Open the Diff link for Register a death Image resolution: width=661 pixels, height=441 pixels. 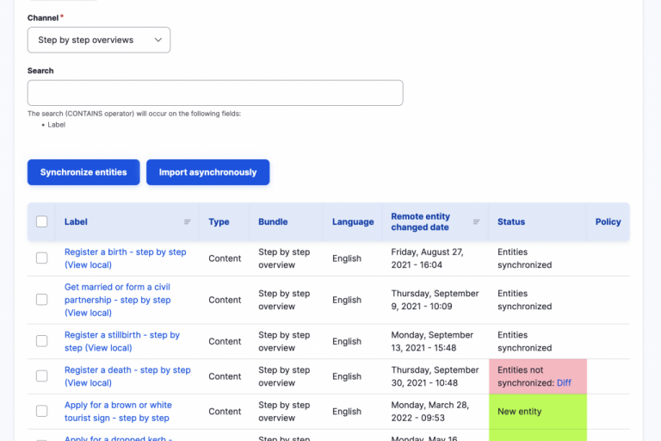pyautogui.click(x=564, y=383)
